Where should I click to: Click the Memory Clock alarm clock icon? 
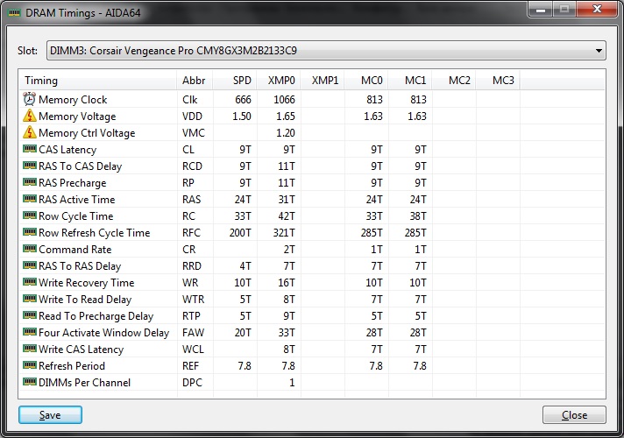pos(30,99)
